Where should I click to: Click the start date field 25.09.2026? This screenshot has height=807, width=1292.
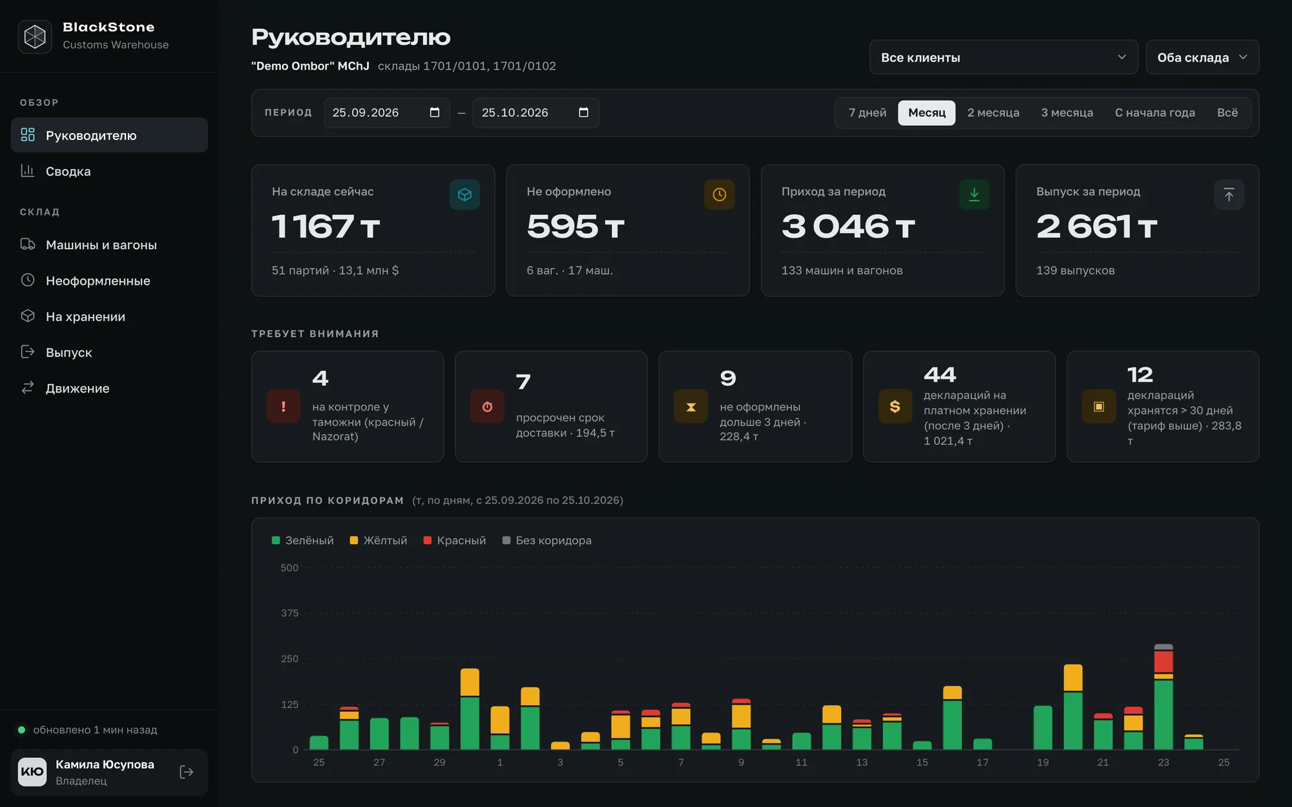(x=386, y=112)
